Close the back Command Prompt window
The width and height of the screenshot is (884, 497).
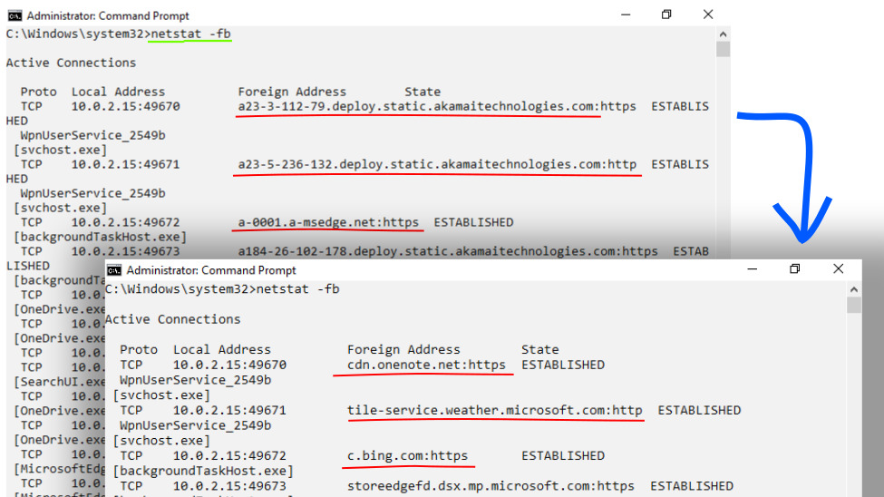(708, 15)
